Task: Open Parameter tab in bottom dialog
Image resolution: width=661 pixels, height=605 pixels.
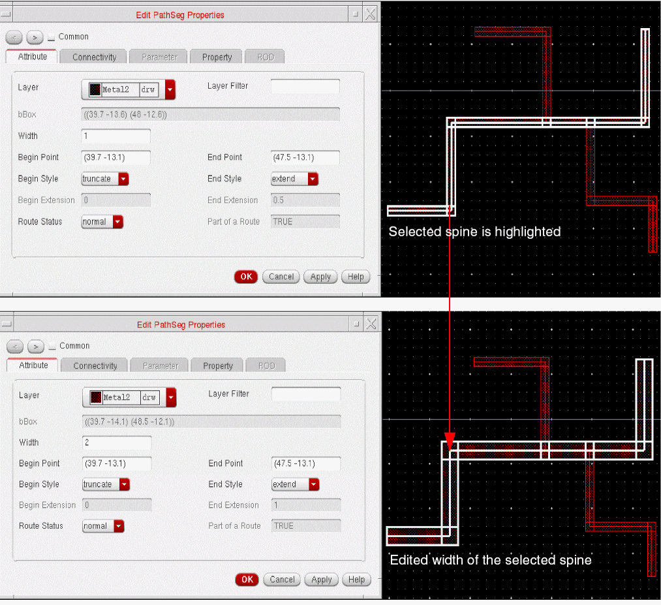Action: coord(160,365)
